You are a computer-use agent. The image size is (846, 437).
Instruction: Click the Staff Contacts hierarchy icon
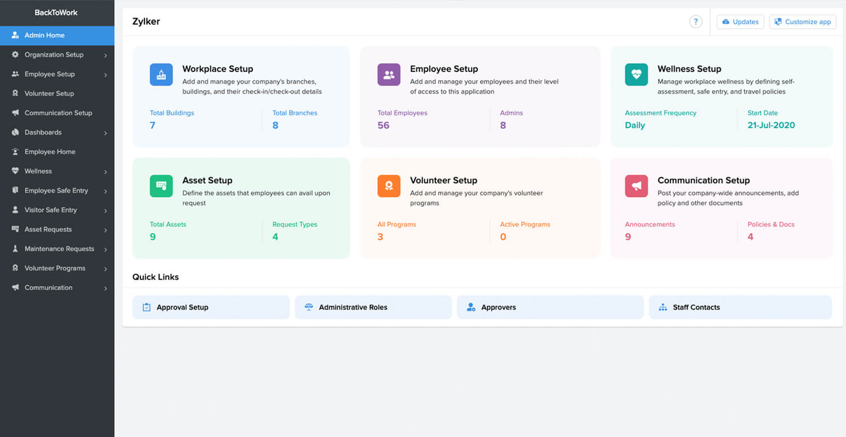[x=663, y=307]
